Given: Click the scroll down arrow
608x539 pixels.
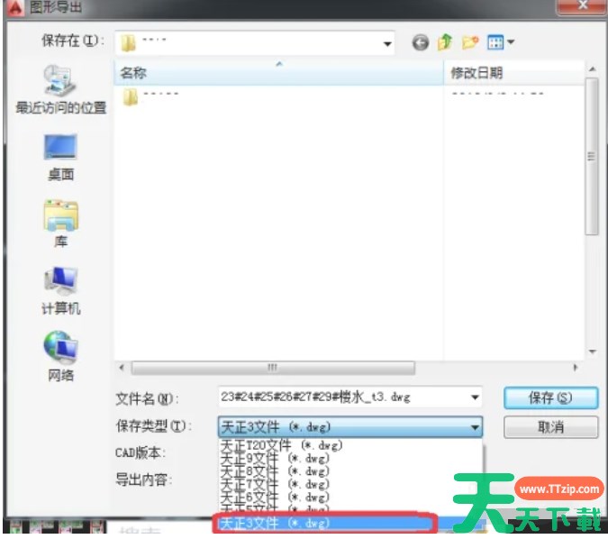Looking at the screenshot, I should point(592,352).
